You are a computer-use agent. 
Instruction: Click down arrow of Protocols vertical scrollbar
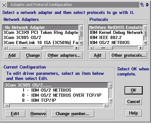145,43
